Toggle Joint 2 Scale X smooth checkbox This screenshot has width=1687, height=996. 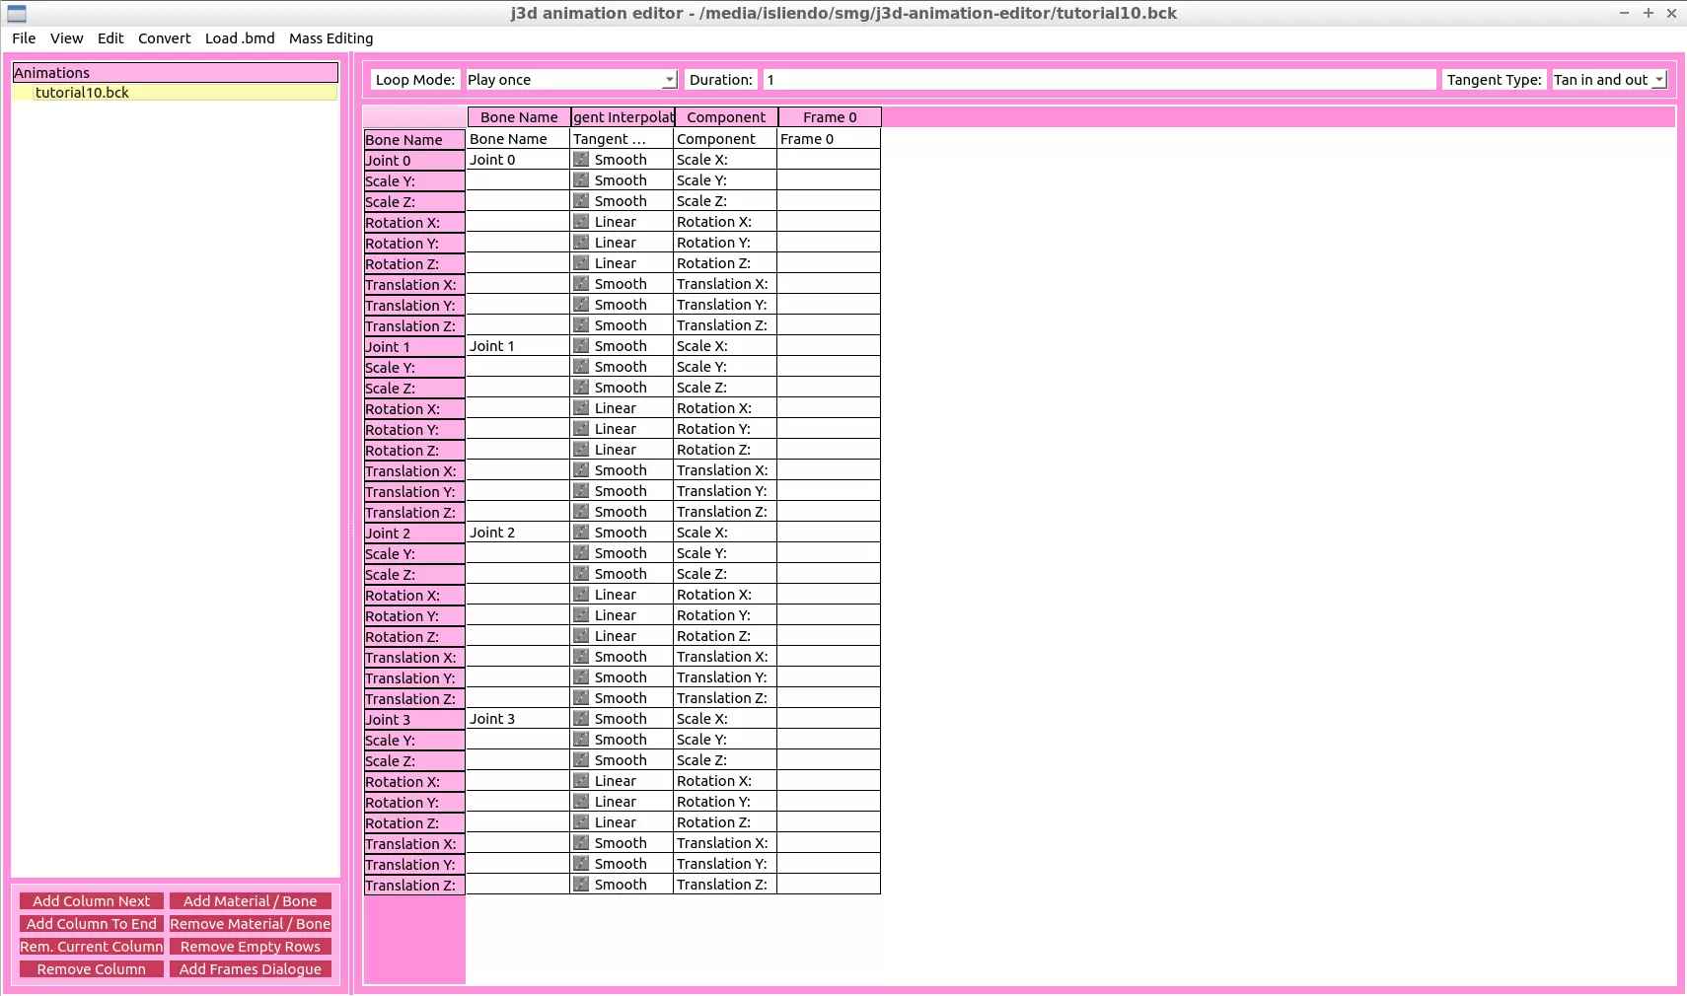click(x=581, y=533)
